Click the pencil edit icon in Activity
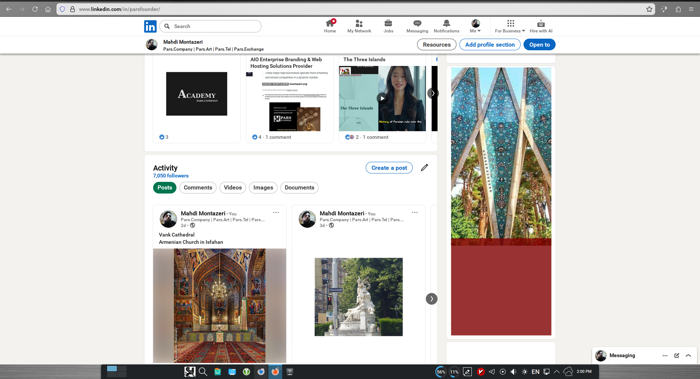700x379 pixels. click(424, 168)
